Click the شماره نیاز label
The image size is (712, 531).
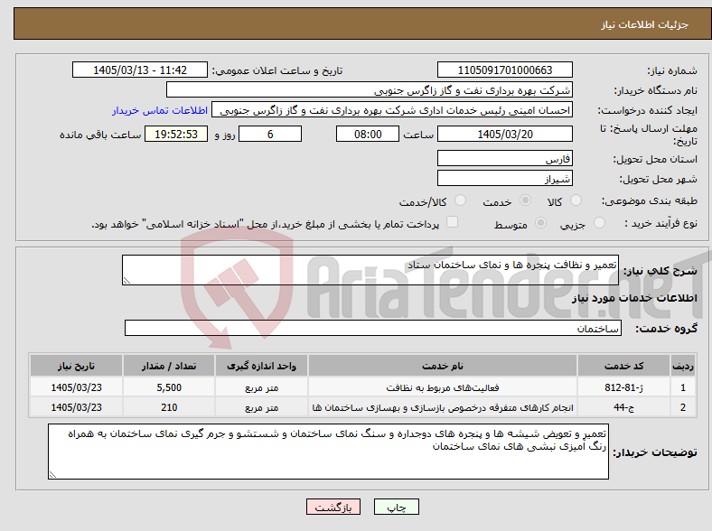[x=672, y=70]
